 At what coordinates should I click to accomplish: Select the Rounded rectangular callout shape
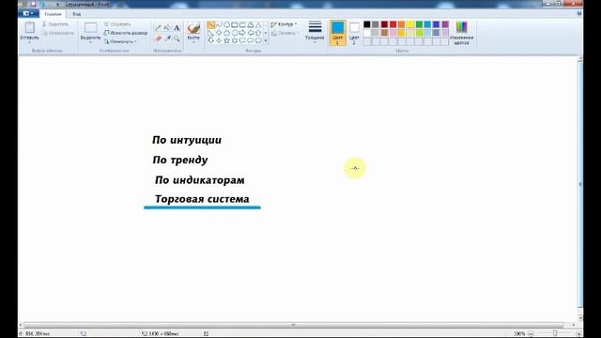pos(242,40)
